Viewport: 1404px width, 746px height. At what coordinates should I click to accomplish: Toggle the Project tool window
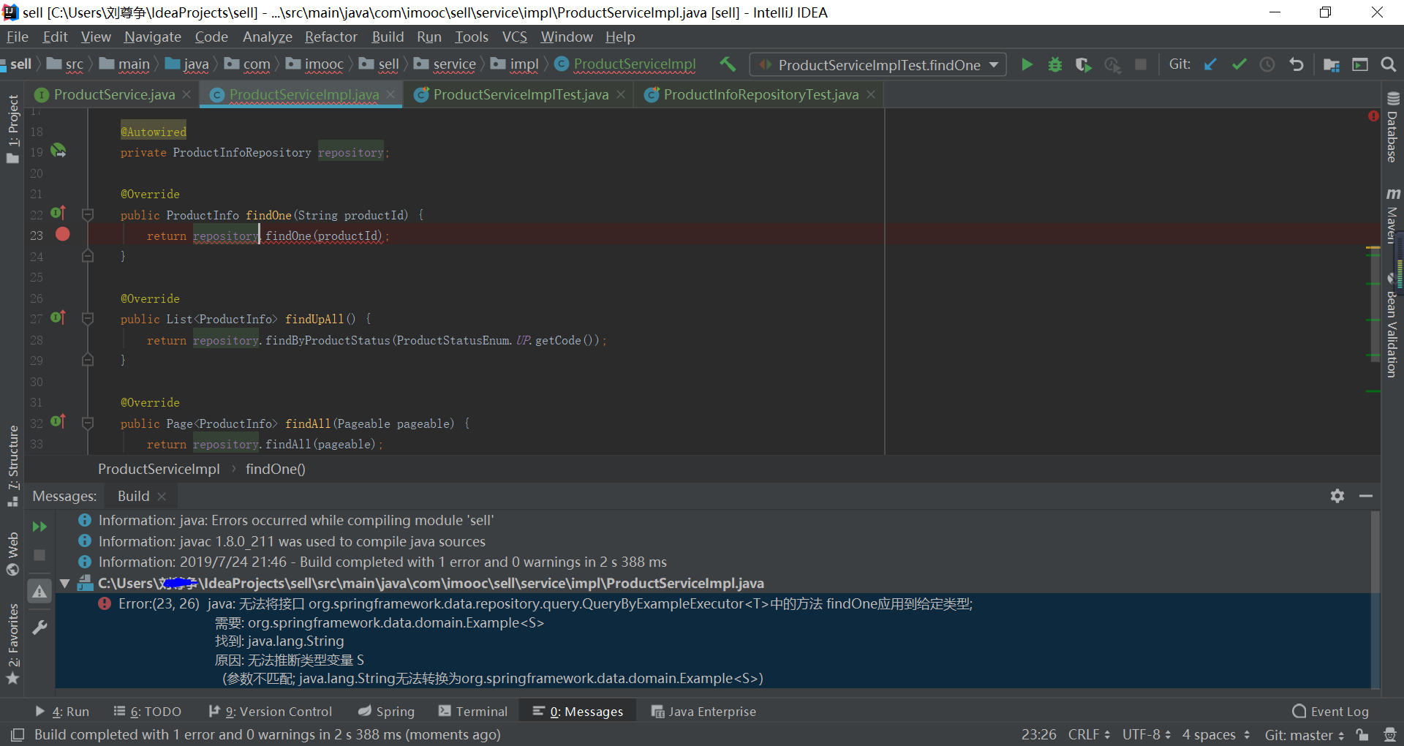(13, 129)
